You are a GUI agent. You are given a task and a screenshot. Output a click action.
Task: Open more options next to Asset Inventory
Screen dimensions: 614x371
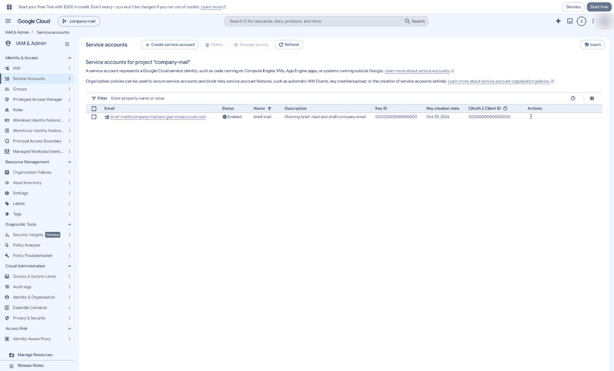(70, 182)
